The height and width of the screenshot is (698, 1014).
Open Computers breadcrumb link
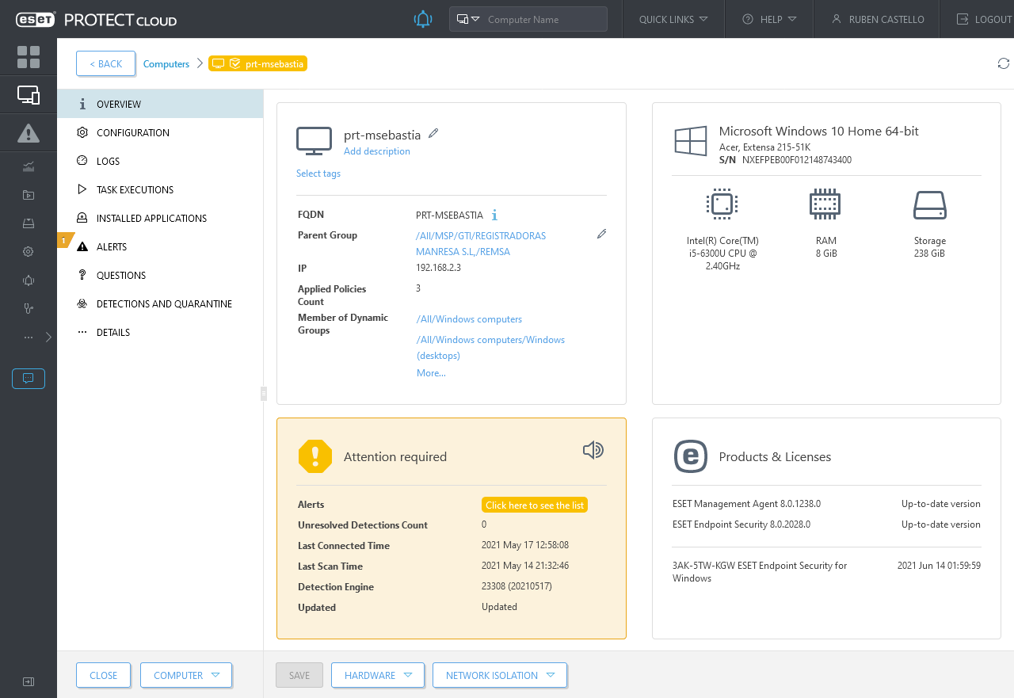166,63
